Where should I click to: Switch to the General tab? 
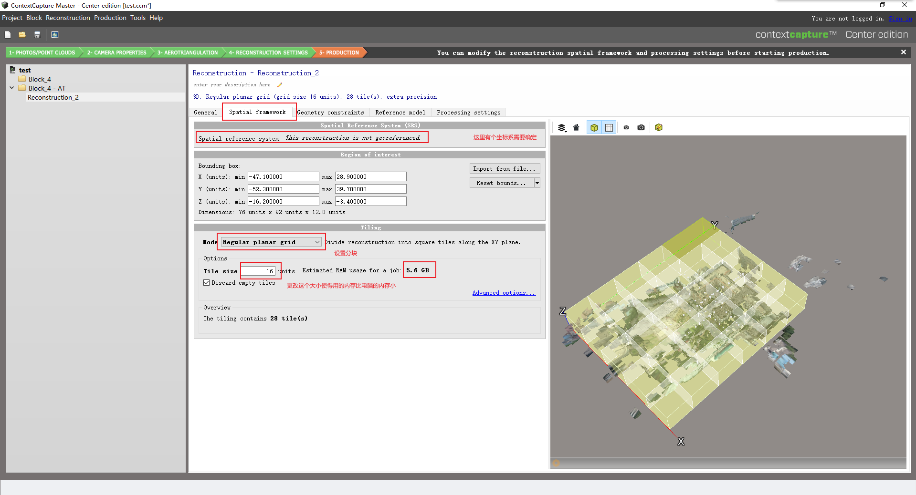pyautogui.click(x=206, y=113)
